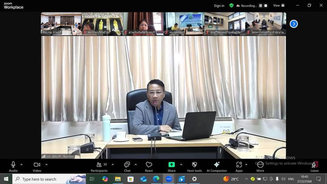Open video options arrow beside Video
This screenshot has height=184, width=327.
(46, 165)
